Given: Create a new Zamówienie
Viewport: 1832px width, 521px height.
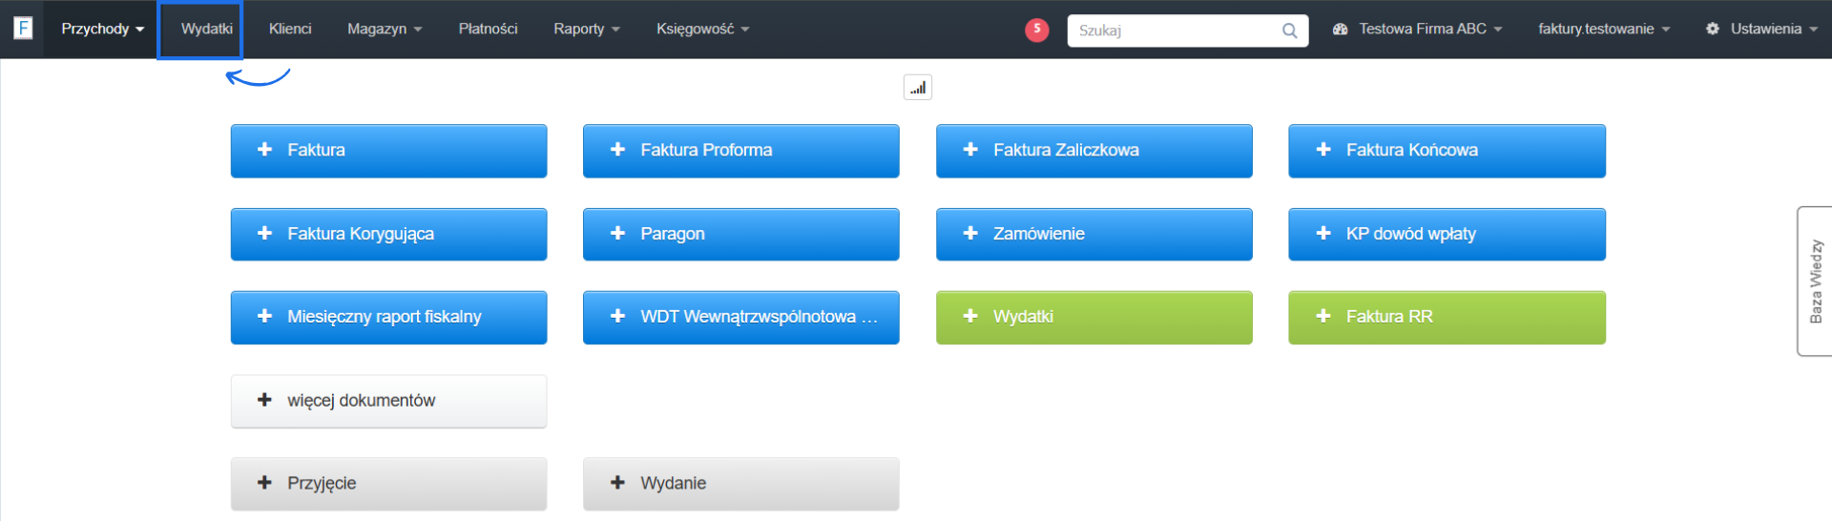Looking at the screenshot, I should pos(1093,234).
